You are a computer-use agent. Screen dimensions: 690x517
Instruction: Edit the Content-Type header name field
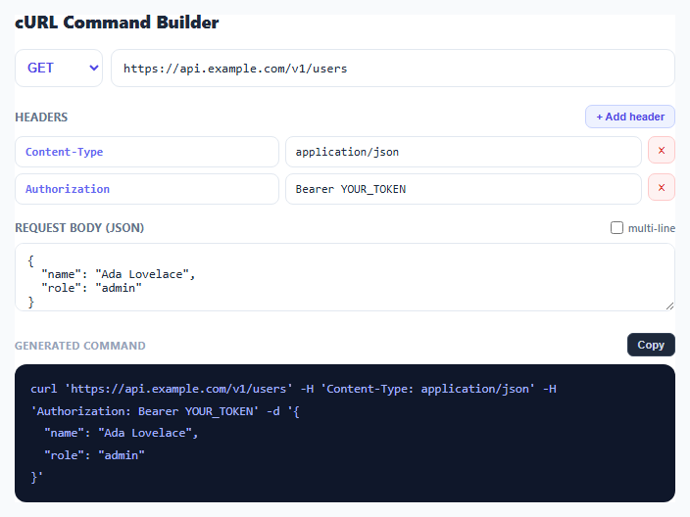click(x=147, y=152)
